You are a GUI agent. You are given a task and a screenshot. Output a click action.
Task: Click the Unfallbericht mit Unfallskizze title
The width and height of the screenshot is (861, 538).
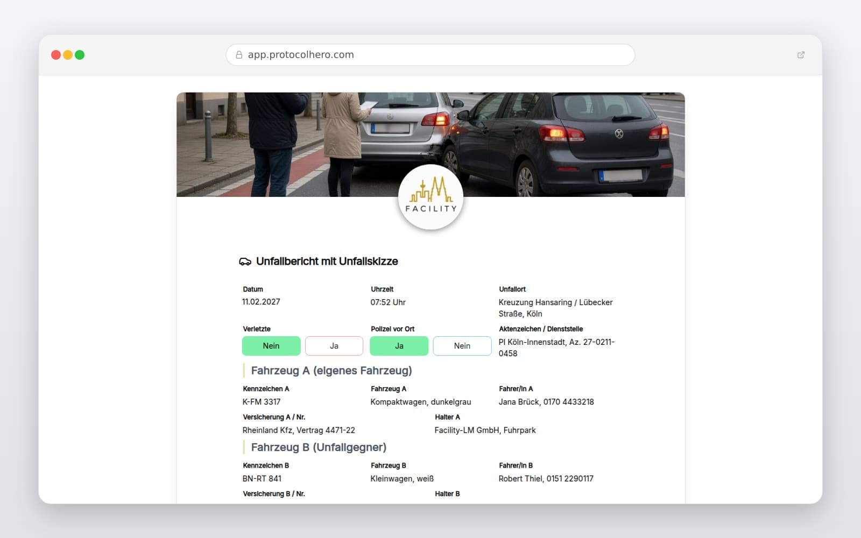coord(327,261)
